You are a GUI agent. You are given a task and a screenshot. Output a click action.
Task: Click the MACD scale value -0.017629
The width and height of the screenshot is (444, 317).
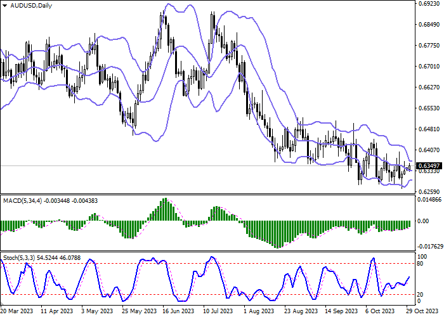tap(431, 247)
